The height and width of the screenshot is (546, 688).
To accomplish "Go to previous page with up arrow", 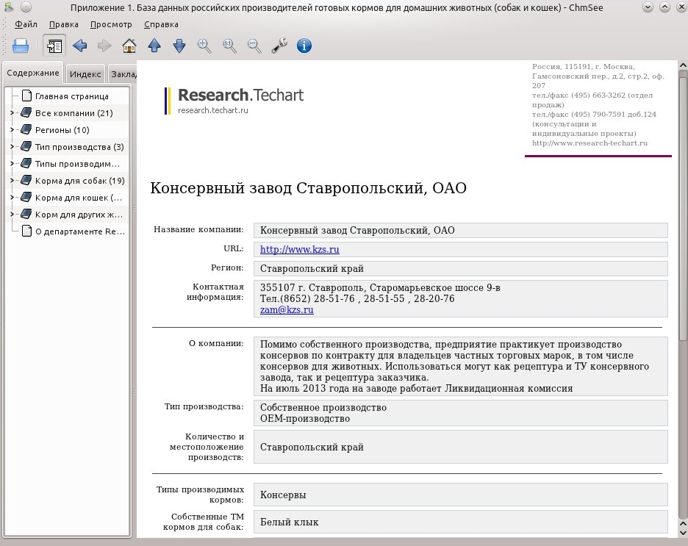I will [x=154, y=46].
